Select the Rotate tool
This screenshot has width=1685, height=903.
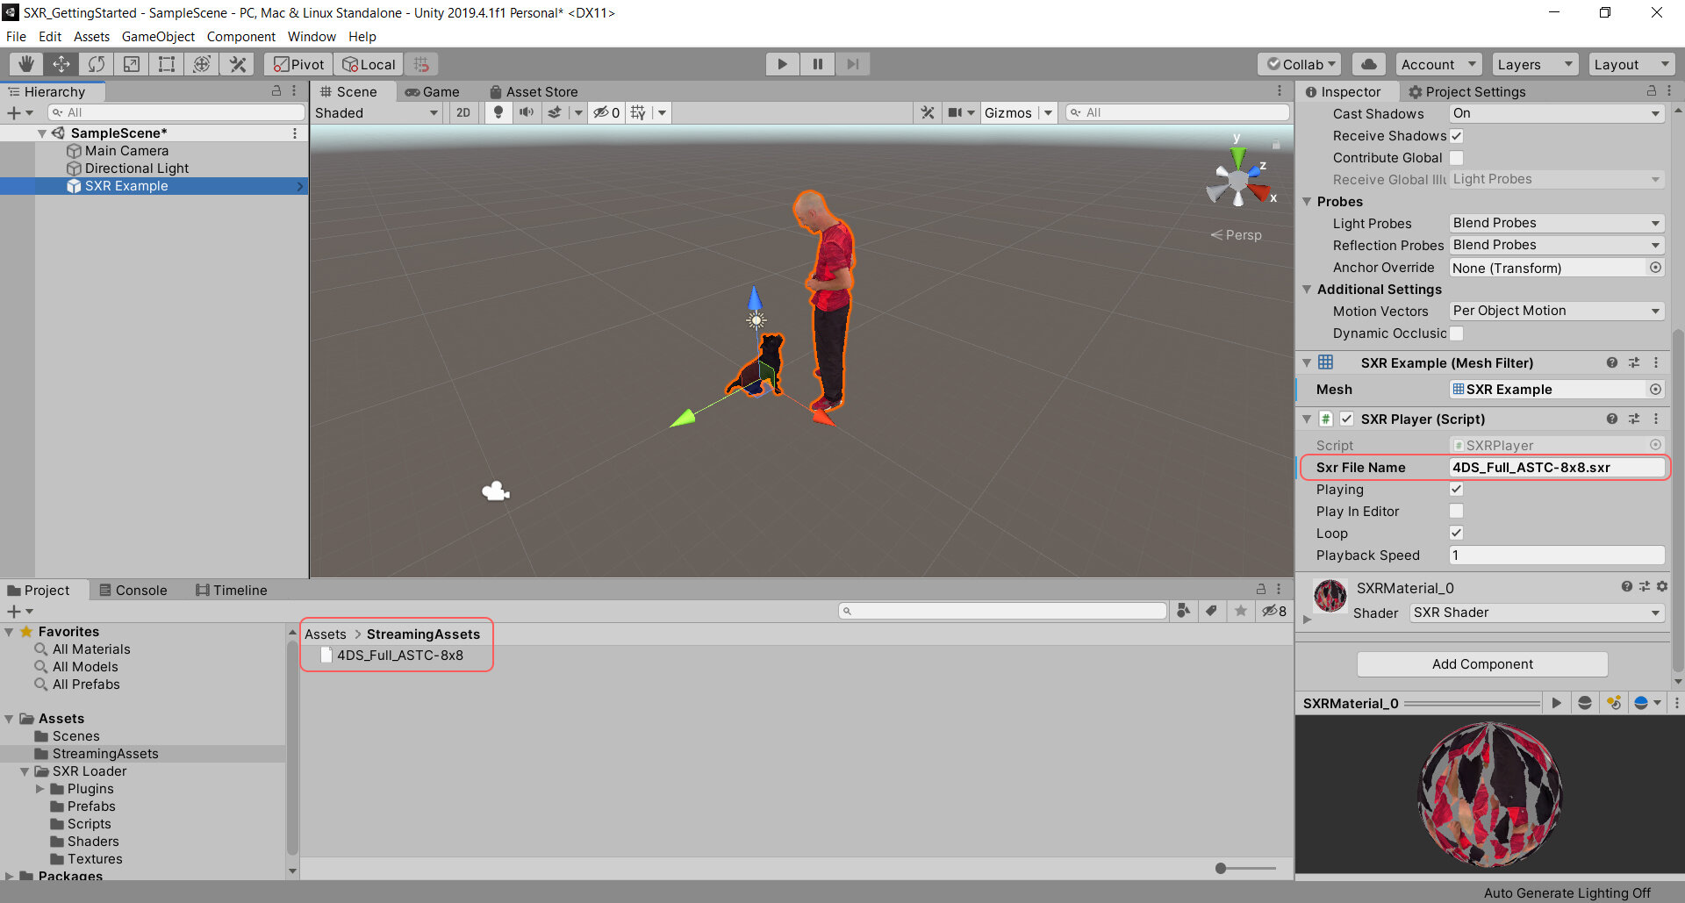(97, 64)
